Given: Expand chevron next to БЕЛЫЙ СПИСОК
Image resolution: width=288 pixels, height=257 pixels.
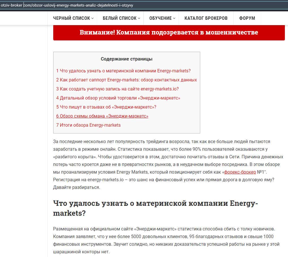Looking at the screenshot, I should click(139, 18).
